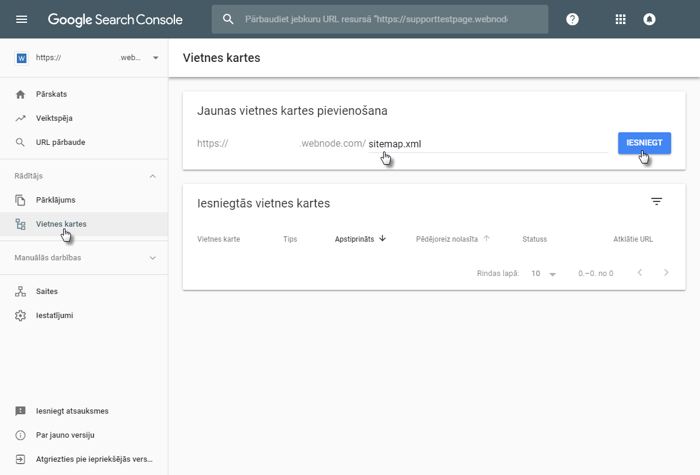This screenshot has width=700, height=475.
Task: Click the Pēdējoreiz nolasīta column header
Action: pyautogui.click(x=447, y=239)
